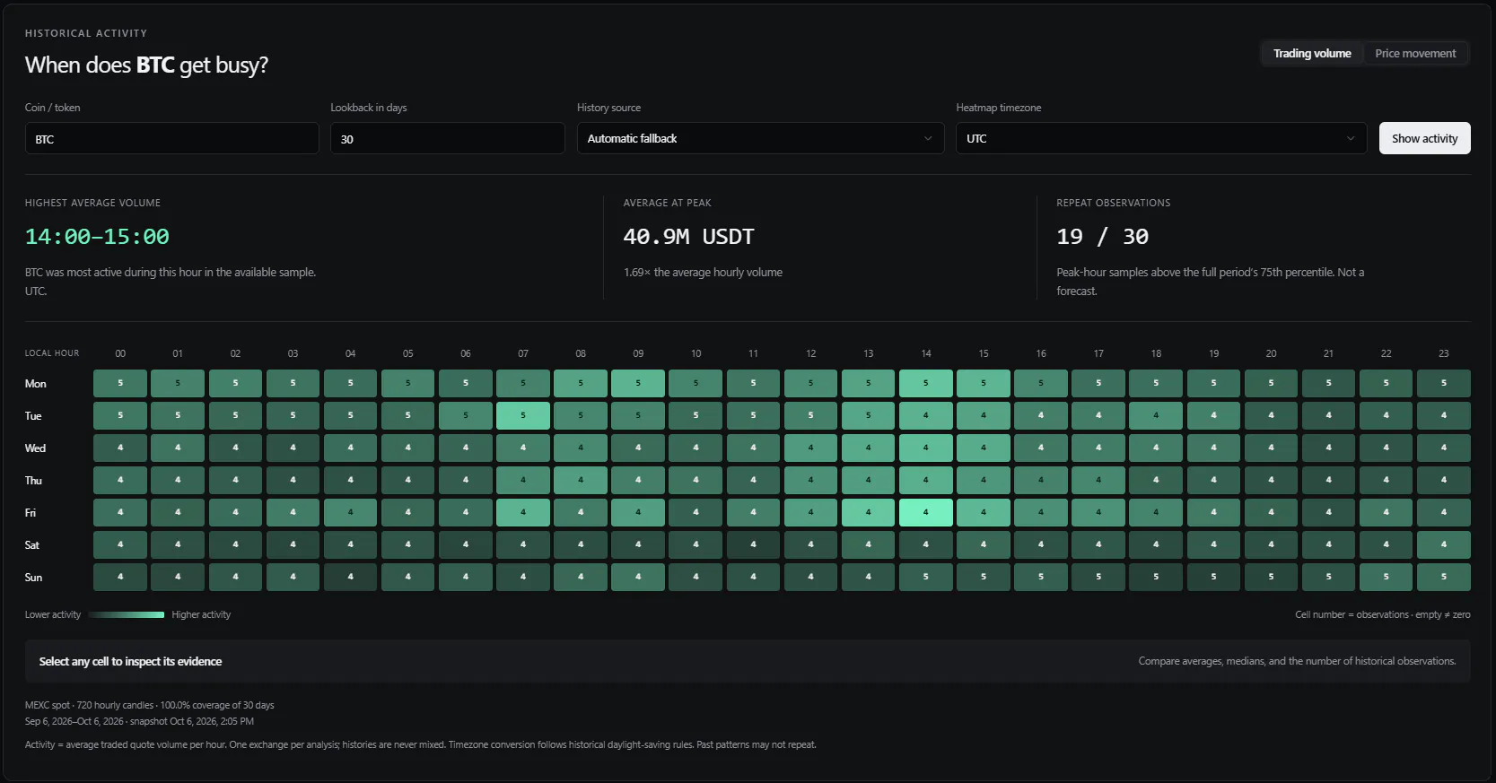Click the 14:00–15:00 peak hour value
The image size is (1496, 783).
[x=97, y=237]
